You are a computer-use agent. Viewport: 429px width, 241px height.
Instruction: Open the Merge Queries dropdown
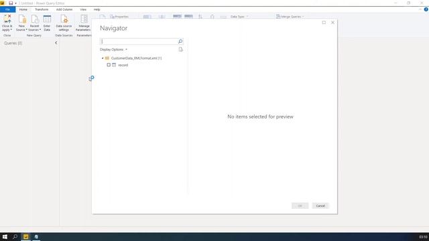coord(290,17)
